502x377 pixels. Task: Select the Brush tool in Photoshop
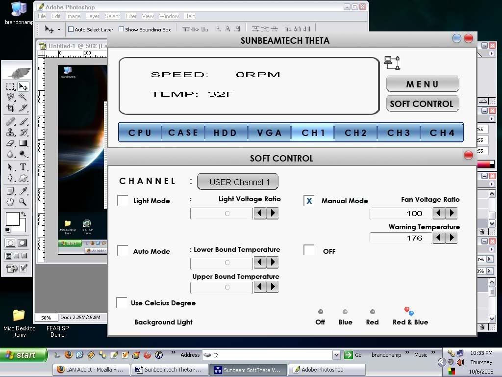(x=23, y=121)
